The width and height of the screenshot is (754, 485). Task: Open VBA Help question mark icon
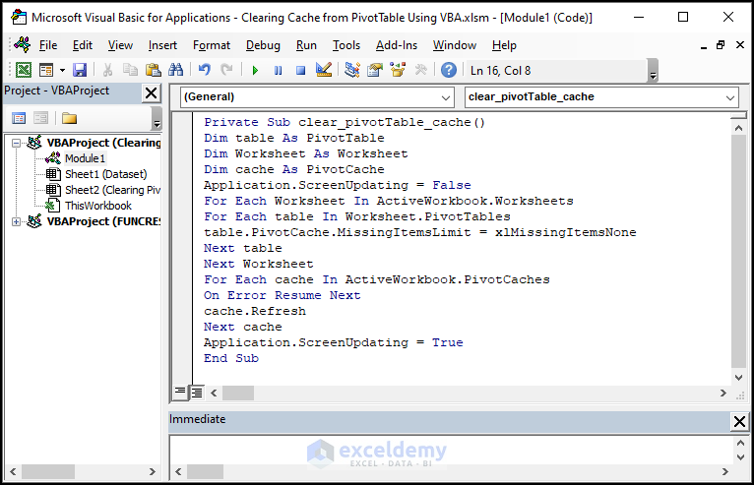tap(449, 70)
